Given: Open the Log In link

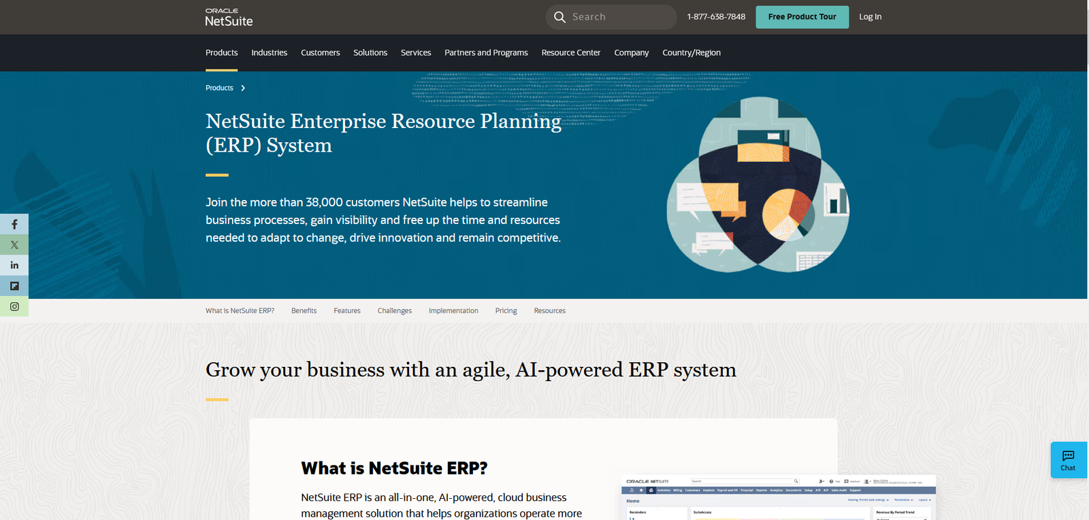Looking at the screenshot, I should tap(870, 17).
